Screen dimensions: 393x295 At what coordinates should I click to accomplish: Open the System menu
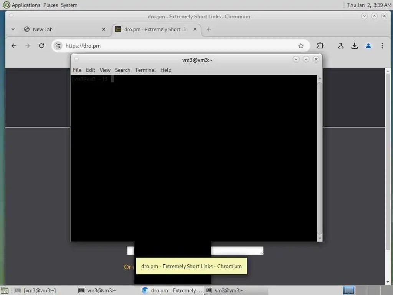69,5
